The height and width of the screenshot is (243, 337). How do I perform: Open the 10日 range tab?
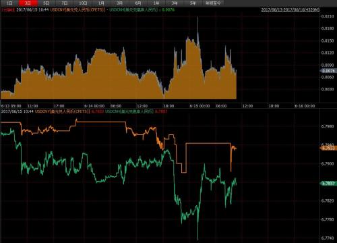coord(83,3)
